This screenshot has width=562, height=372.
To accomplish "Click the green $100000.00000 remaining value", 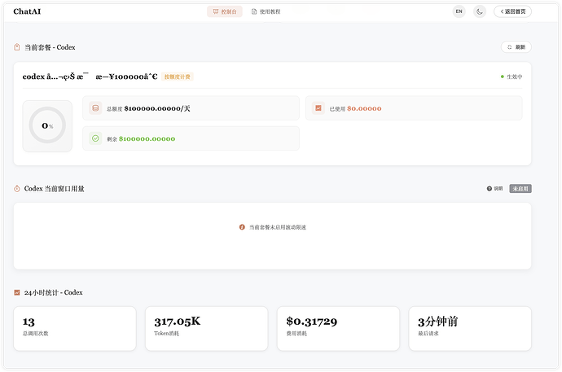I will click(x=147, y=139).
